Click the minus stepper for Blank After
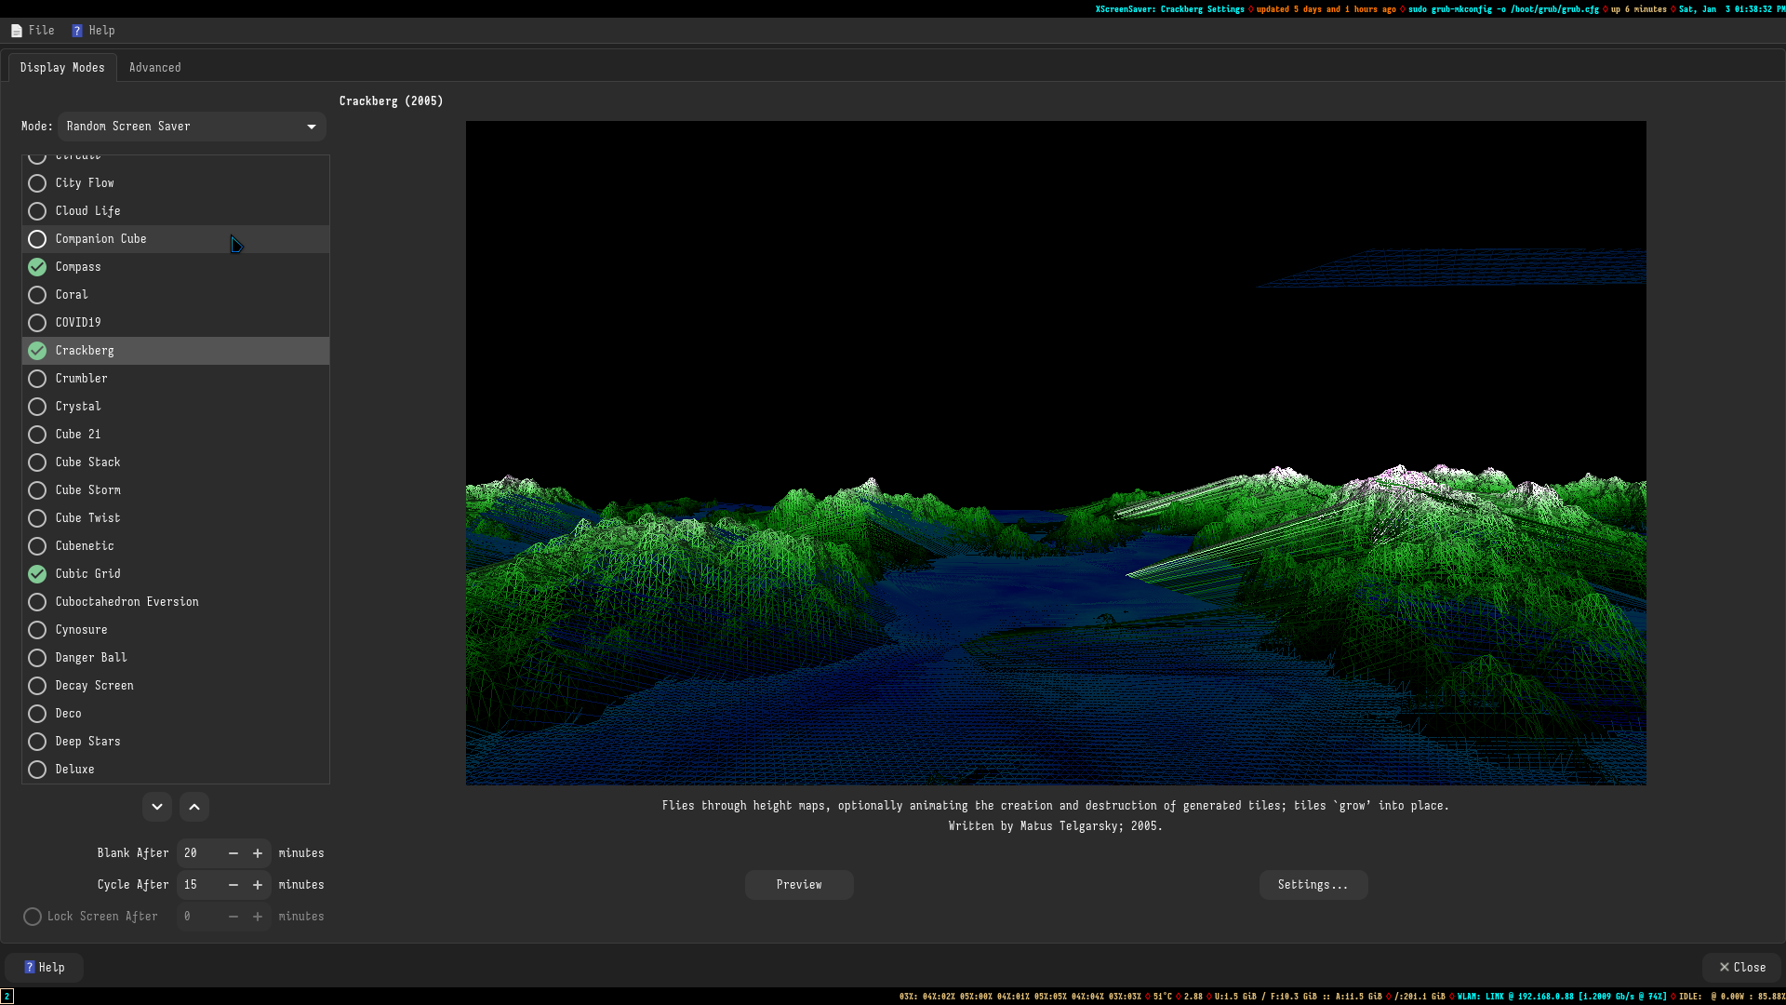1786x1005 pixels. pyautogui.click(x=233, y=853)
